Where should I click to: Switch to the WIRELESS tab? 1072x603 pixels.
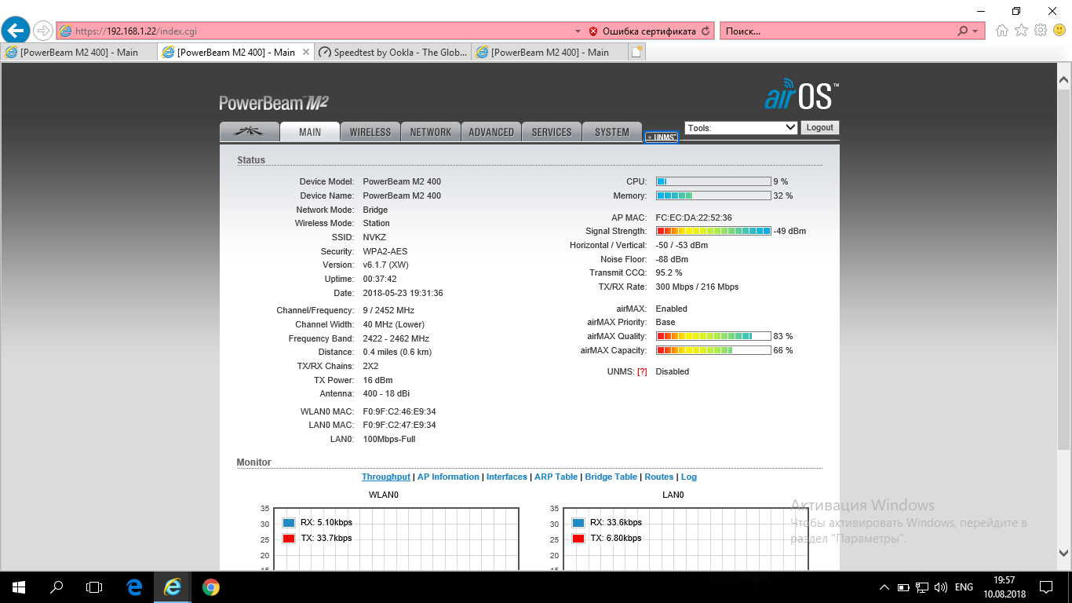coord(370,132)
